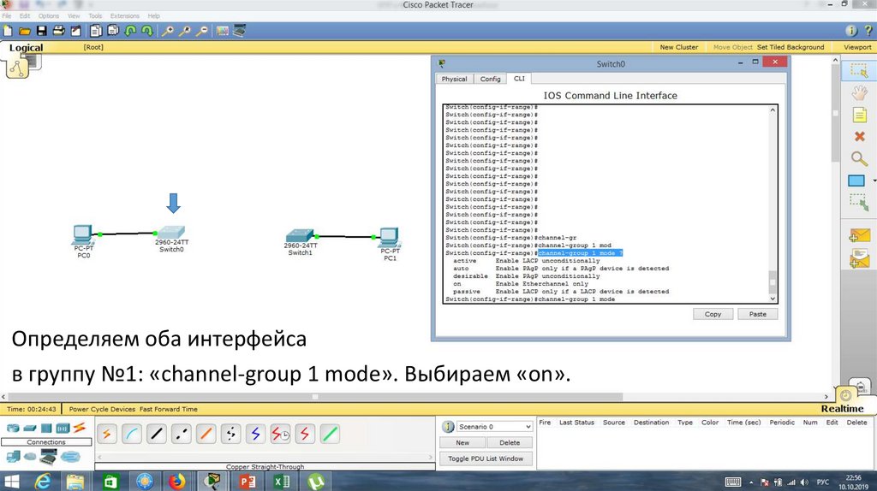Click Copy button in Switch0 CLI
877x491 pixels.
(x=713, y=314)
